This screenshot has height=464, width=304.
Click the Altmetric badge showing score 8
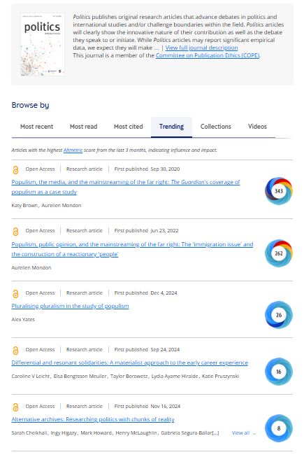point(279,428)
